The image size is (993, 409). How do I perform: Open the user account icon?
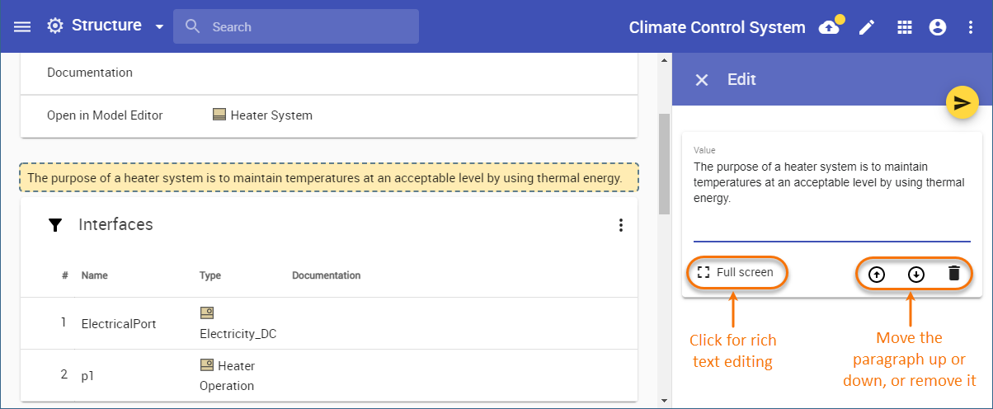click(x=938, y=27)
